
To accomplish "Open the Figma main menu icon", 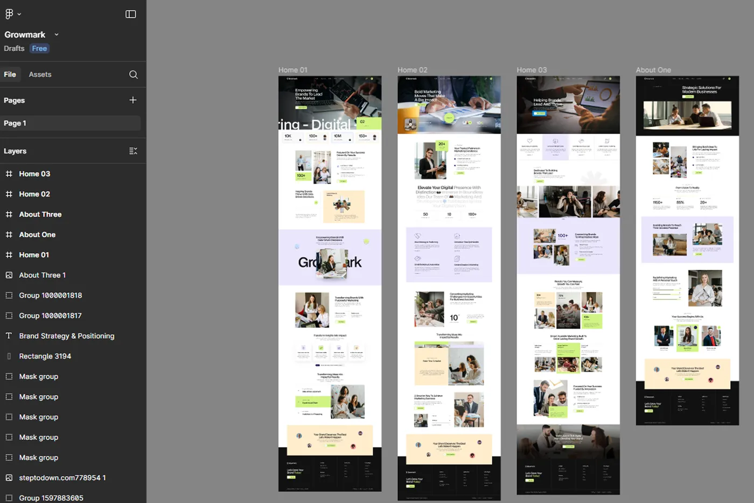I will 9,13.
